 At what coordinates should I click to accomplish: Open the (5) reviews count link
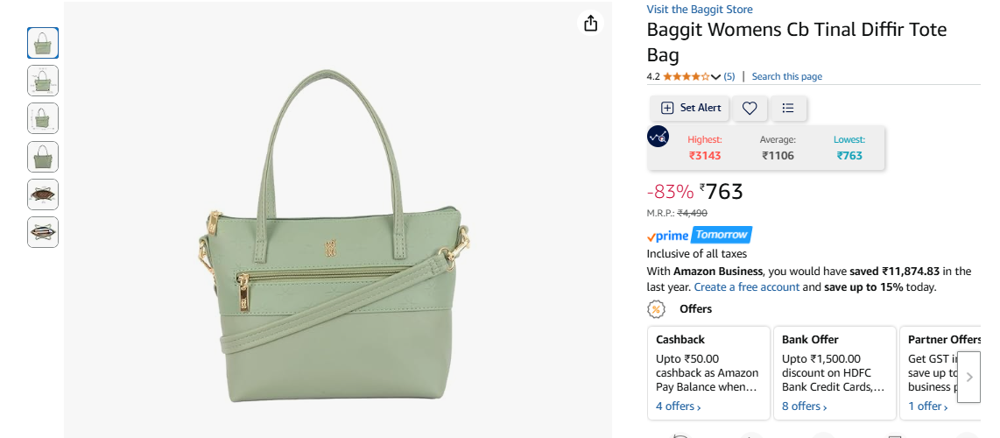pos(729,76)
